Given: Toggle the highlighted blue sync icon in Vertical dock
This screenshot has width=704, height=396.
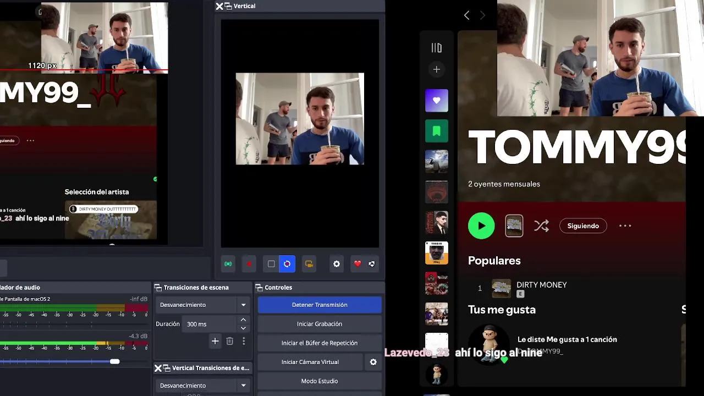Looking at the screenshot, I should [287, 264].
